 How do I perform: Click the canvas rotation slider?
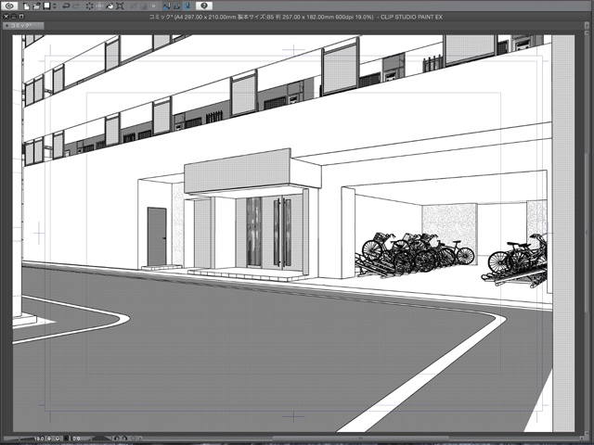(x=101, y=439)
